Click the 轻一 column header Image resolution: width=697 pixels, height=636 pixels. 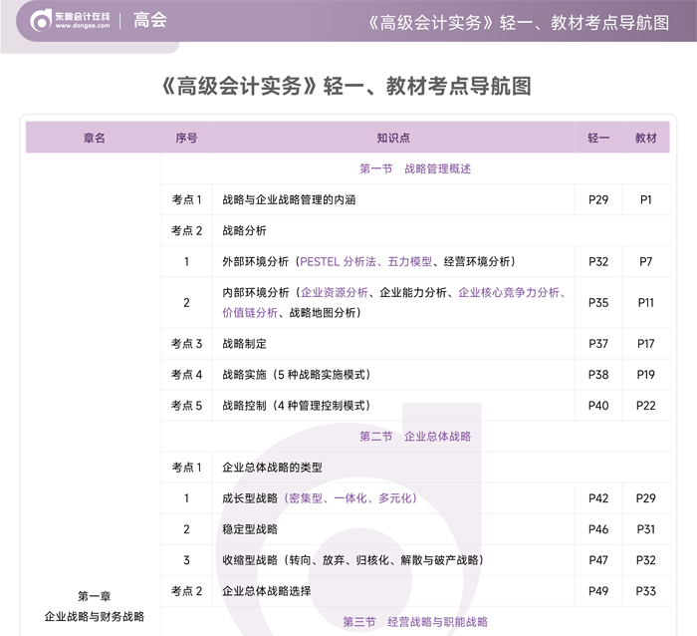tap(598, 138)
